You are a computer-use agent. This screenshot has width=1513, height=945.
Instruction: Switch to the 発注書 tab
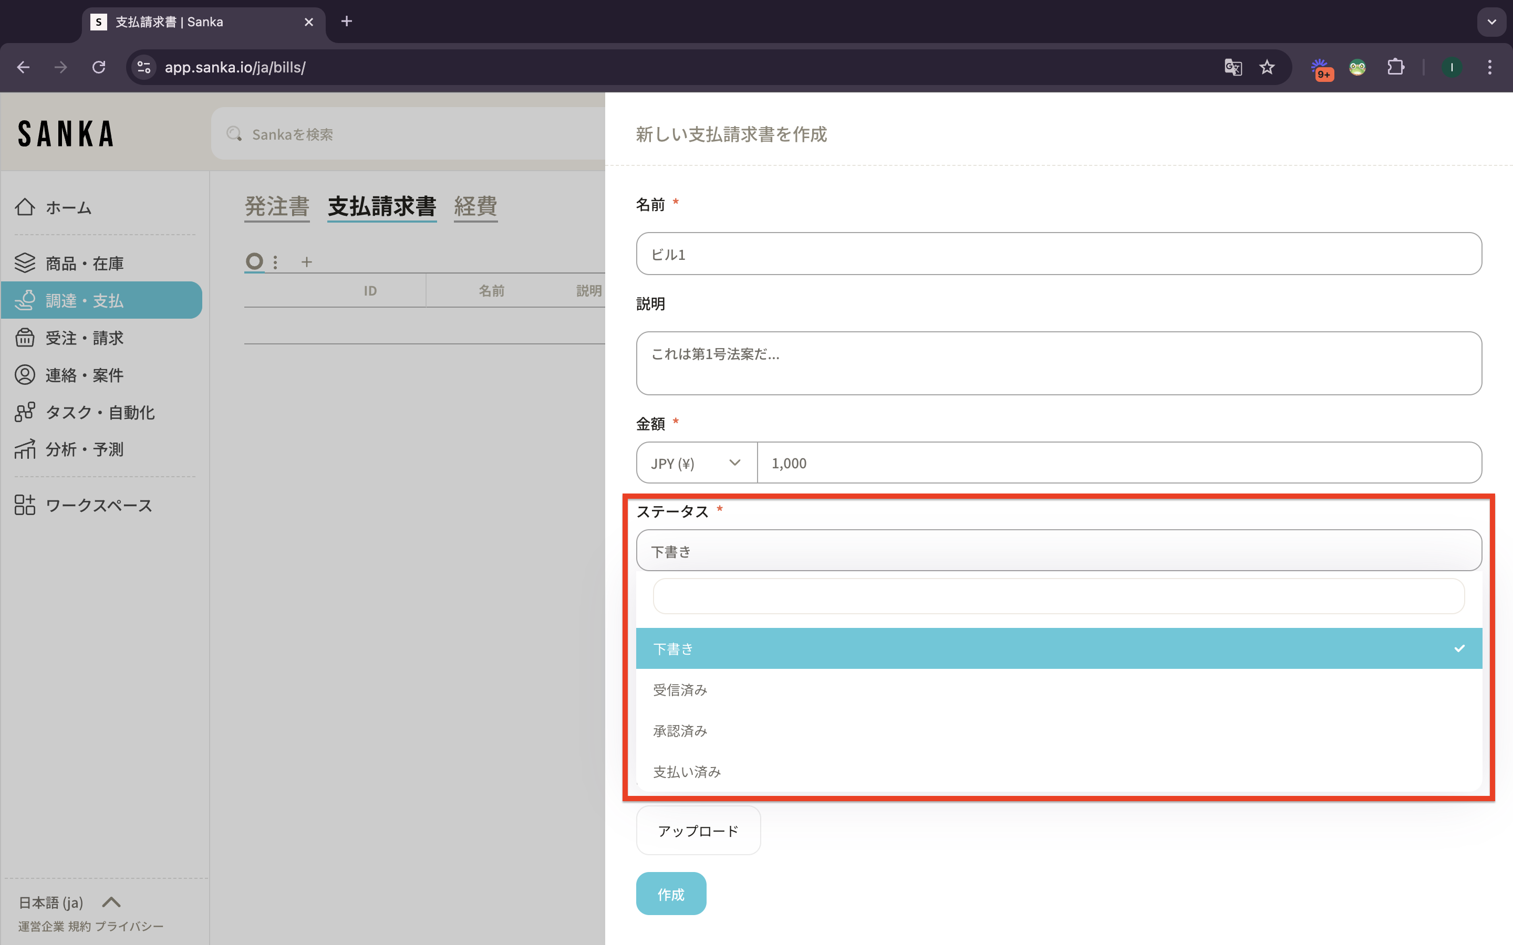[x=276, y=206]
